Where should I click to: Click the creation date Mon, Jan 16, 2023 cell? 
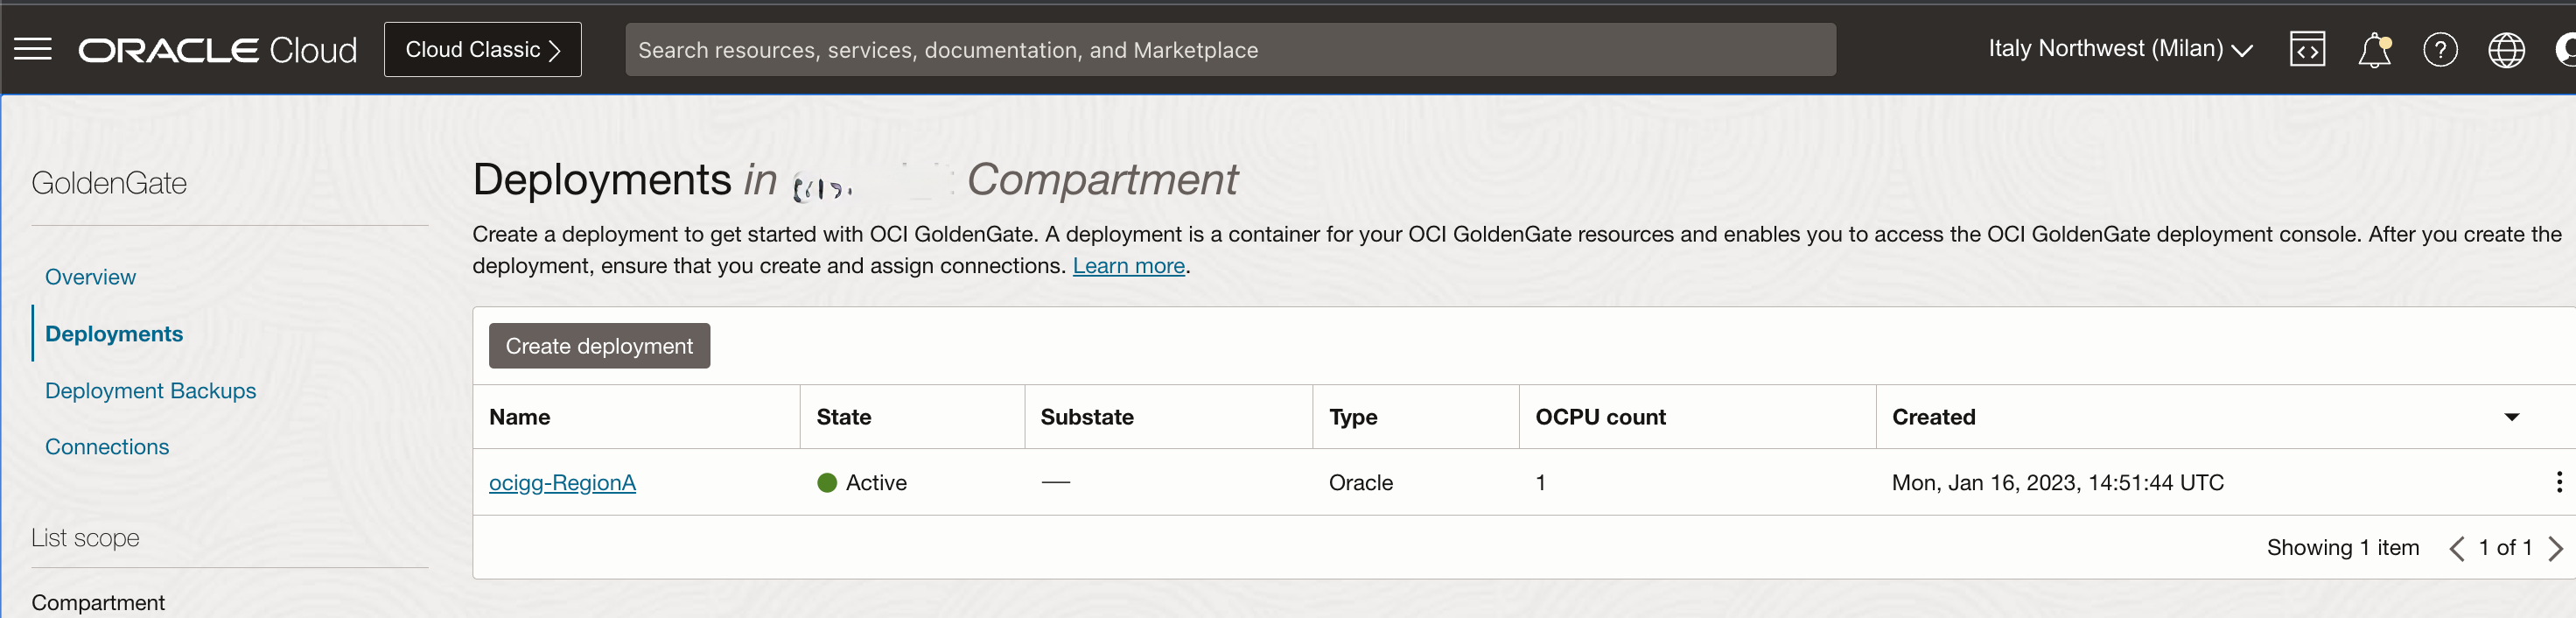[2057, 483]
